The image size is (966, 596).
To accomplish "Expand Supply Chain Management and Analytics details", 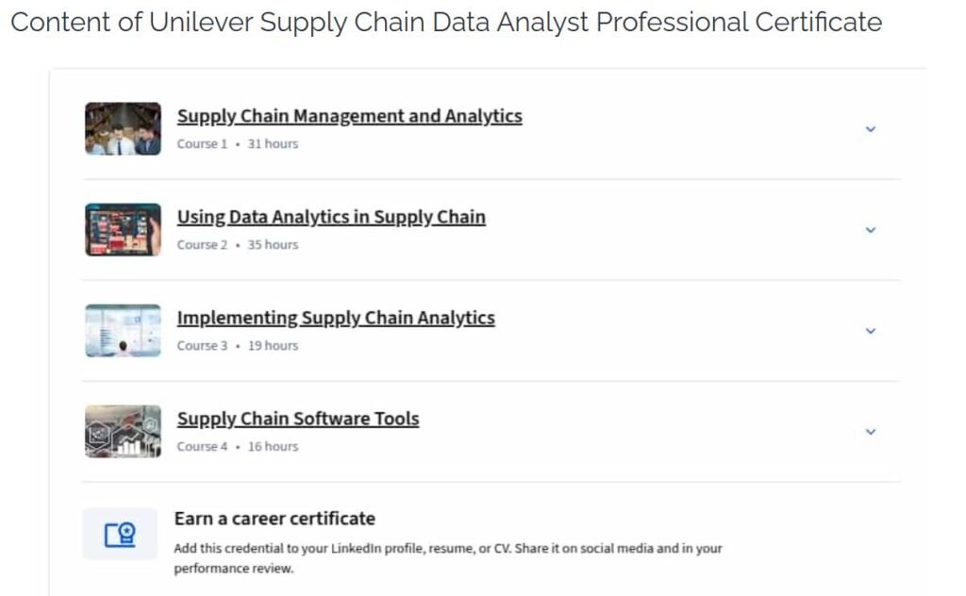I will (x=870, y=129).
